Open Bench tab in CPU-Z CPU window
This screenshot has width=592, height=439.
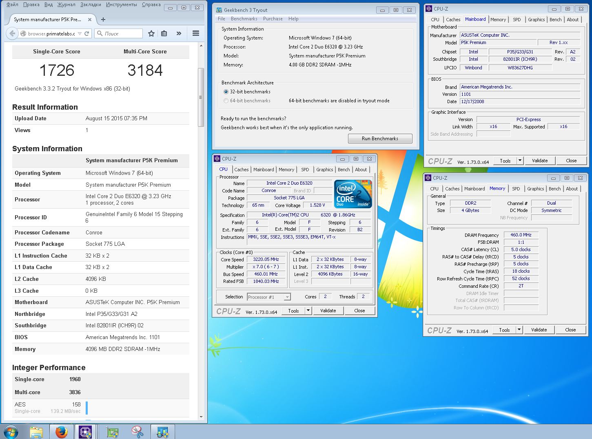[344, 170]
